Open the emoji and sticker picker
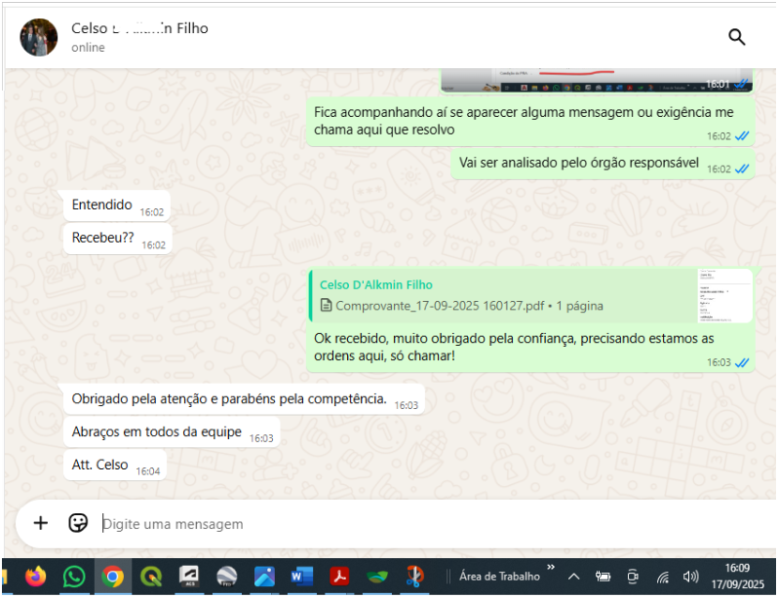 click(78, 523)
